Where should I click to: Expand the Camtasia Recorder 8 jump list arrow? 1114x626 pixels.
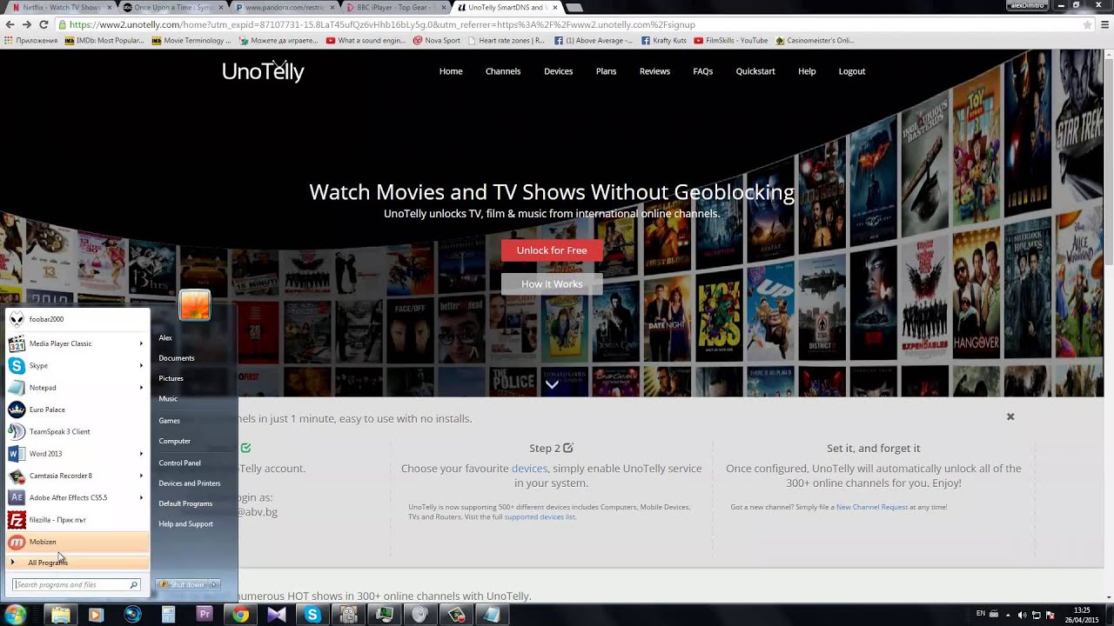tap(141, 476)
